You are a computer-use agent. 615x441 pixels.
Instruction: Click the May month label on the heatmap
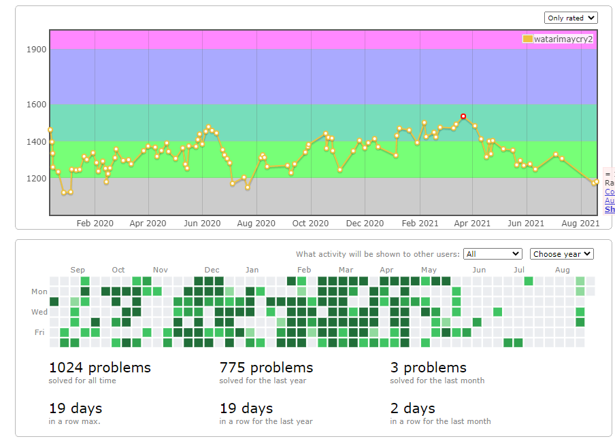coord(429,270)
